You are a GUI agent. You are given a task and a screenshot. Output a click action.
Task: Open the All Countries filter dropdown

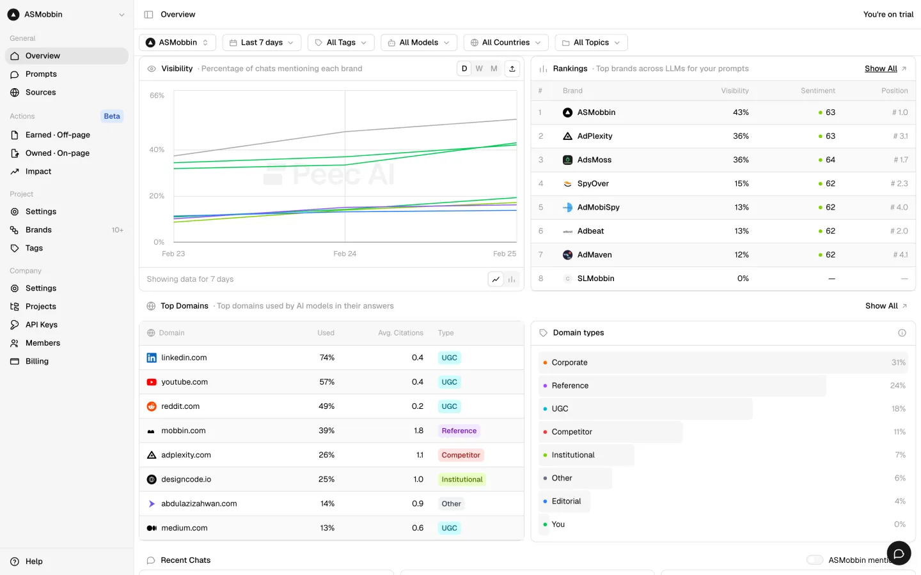click(x=506, y=43)
